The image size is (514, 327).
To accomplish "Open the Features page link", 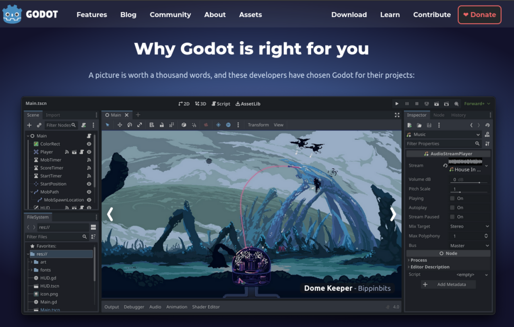I will pyautogui.click(x=92, y=15).
